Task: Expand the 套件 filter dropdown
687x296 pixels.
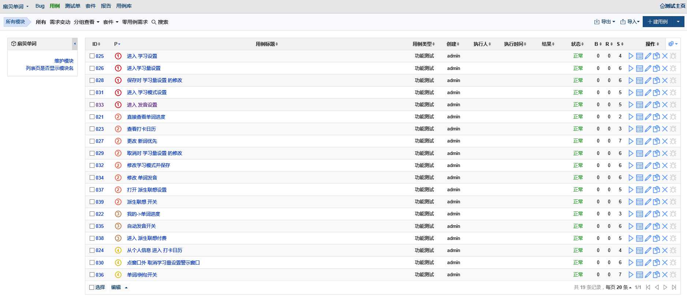Action: [111, 22]
